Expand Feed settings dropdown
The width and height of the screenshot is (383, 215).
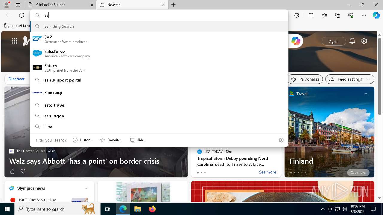[350, 79]
